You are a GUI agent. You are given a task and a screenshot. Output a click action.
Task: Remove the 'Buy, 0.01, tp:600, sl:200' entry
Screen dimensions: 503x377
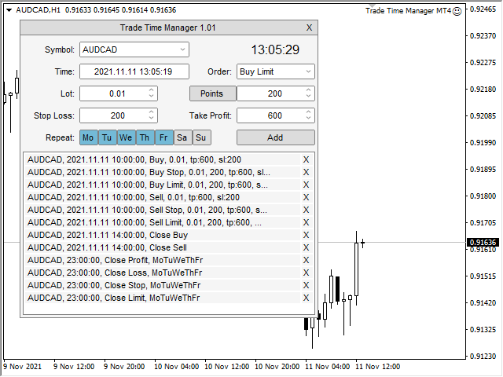point(306,159)
